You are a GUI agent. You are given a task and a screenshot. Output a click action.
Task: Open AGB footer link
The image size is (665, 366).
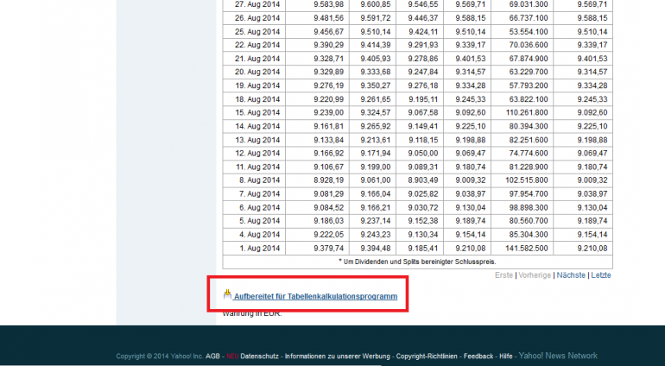pyautogui.click(x=212, y=357)
